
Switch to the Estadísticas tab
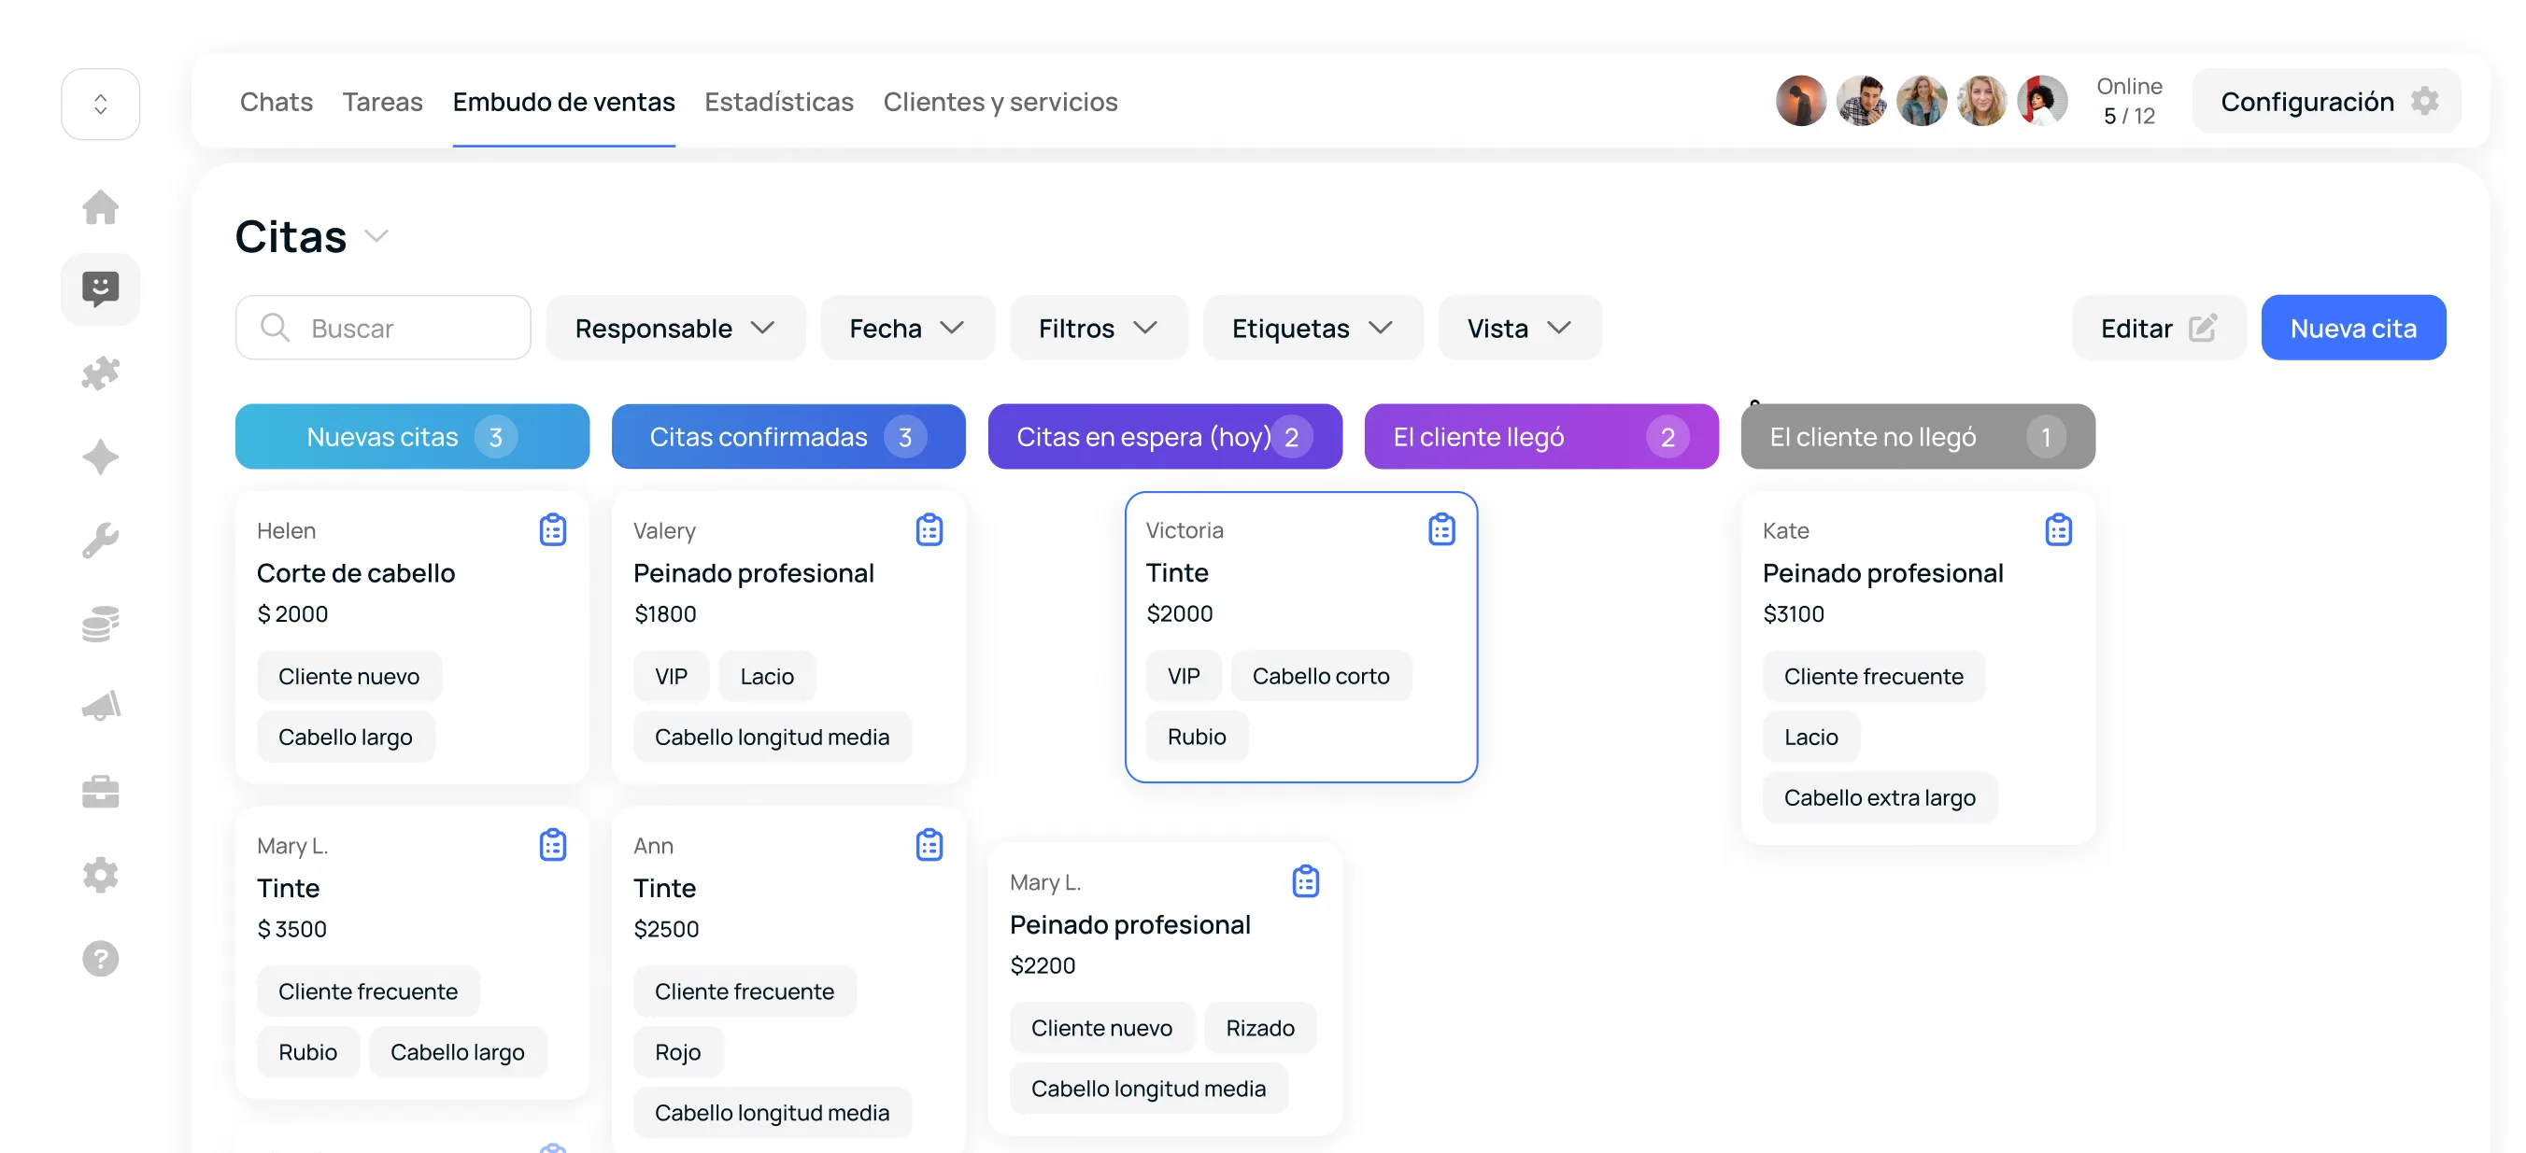point(778,101)
